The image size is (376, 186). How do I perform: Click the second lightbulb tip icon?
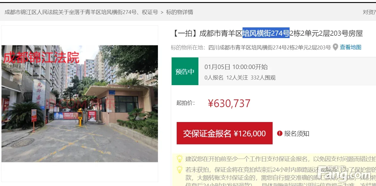coord(180,170)
